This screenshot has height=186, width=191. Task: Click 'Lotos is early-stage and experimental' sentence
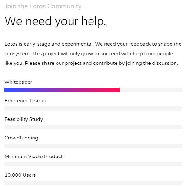coord(49,44)
